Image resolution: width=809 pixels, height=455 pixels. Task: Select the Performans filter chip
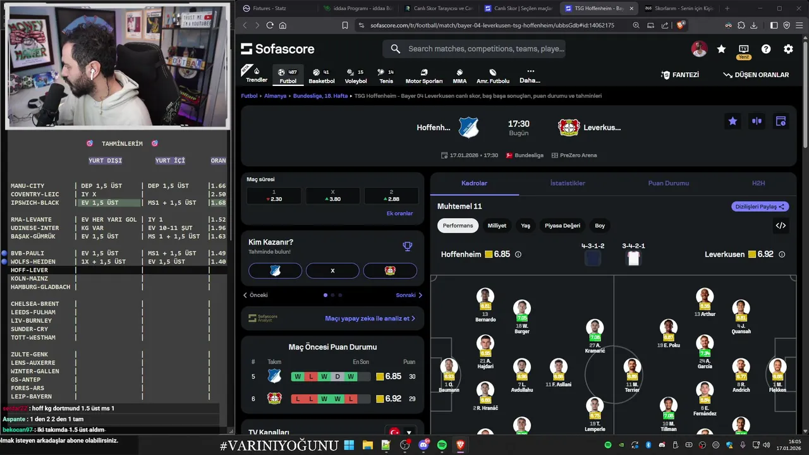pyautogui.click(x=458, y=226)
